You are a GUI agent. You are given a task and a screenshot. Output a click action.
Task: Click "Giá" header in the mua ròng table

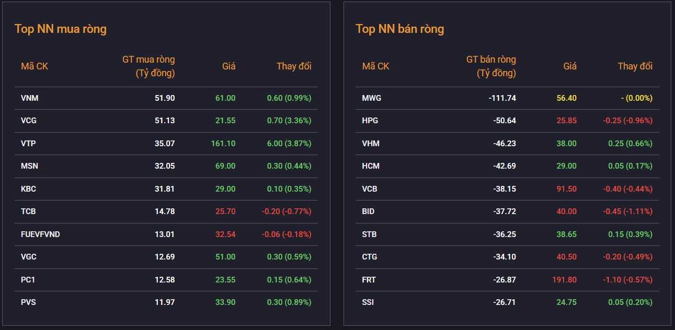[229, 66]
